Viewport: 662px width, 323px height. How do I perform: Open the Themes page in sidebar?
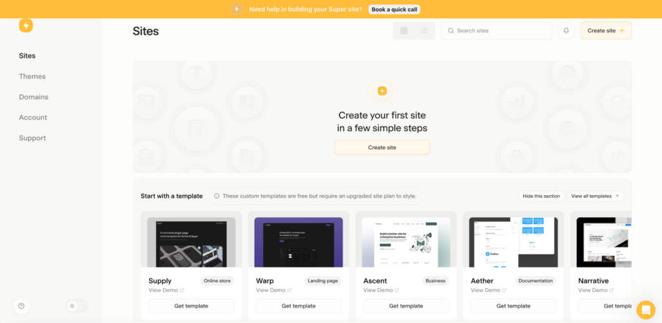coord(32,76)
